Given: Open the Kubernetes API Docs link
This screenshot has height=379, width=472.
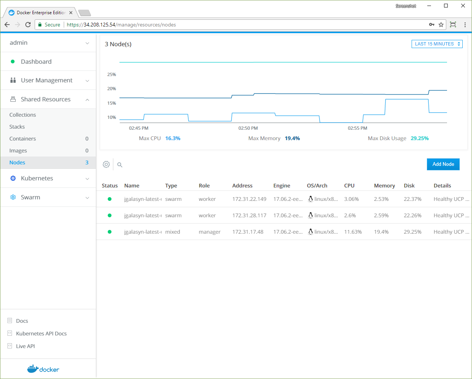Looking at the screenshot, I should (x=41, y=334).
